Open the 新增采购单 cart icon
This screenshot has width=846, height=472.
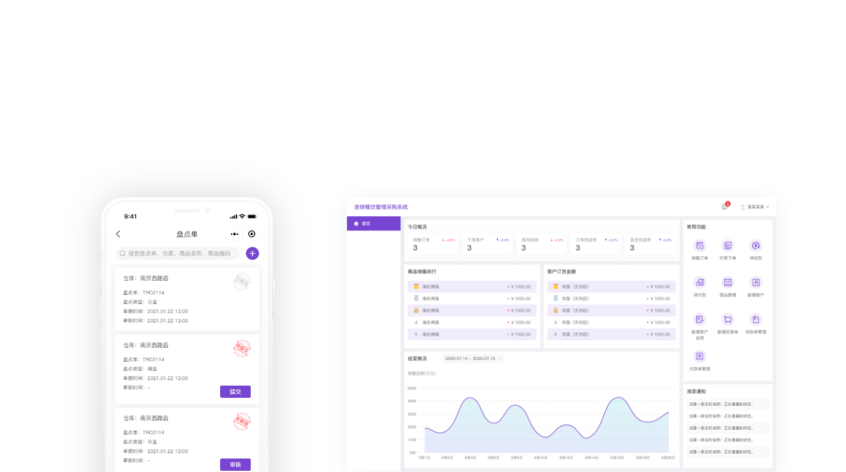[728, 319]
